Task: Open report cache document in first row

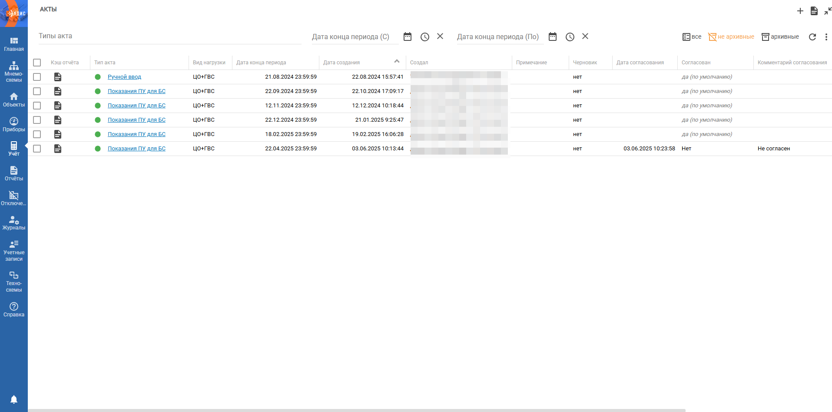Action: point(57,77)
